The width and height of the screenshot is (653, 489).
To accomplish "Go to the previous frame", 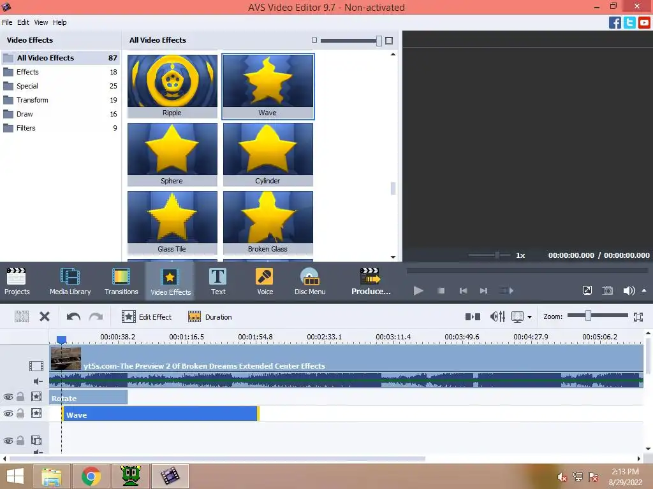I will [463, 290].
